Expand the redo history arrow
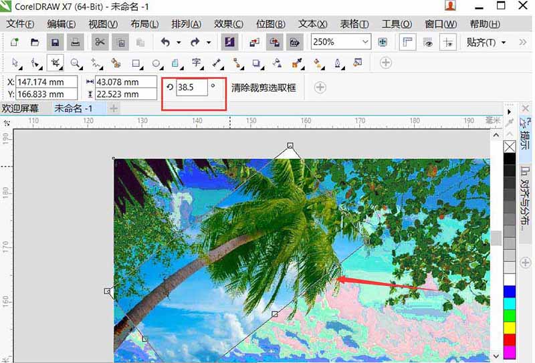The height and width of the screenshot is (363, 535). 209,43
